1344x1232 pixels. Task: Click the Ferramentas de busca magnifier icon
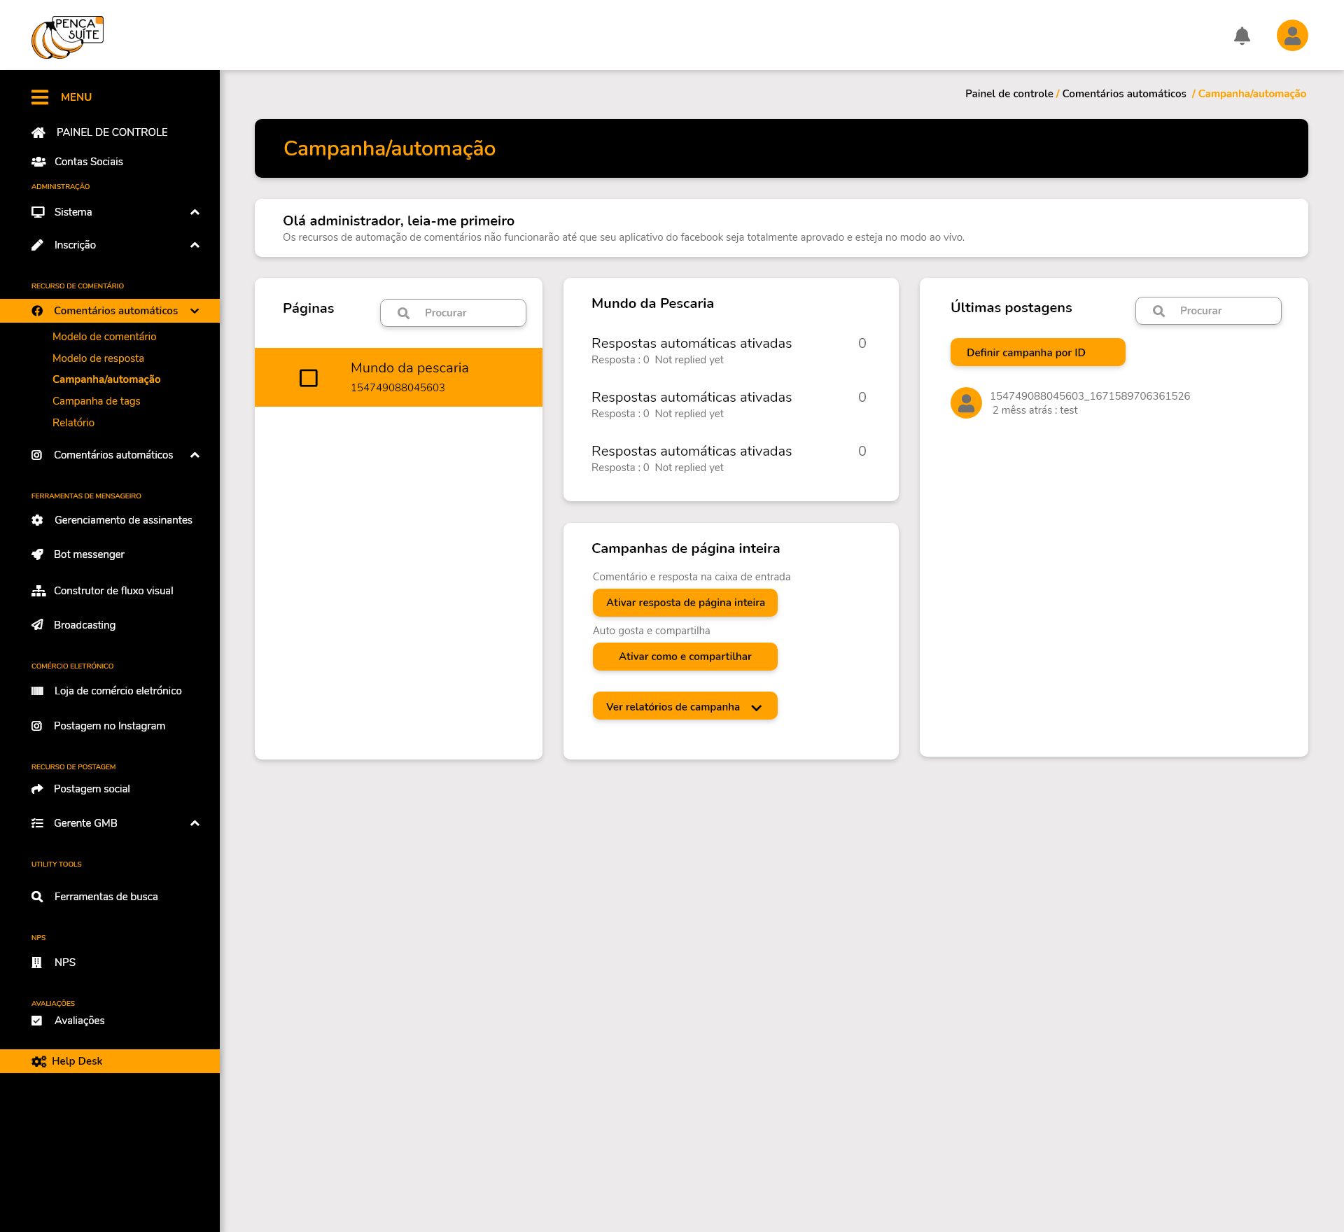coord(38,897)
